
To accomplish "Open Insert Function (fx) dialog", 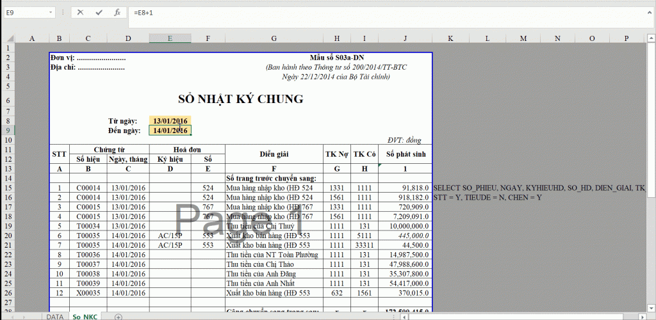I will pos(117,12).
